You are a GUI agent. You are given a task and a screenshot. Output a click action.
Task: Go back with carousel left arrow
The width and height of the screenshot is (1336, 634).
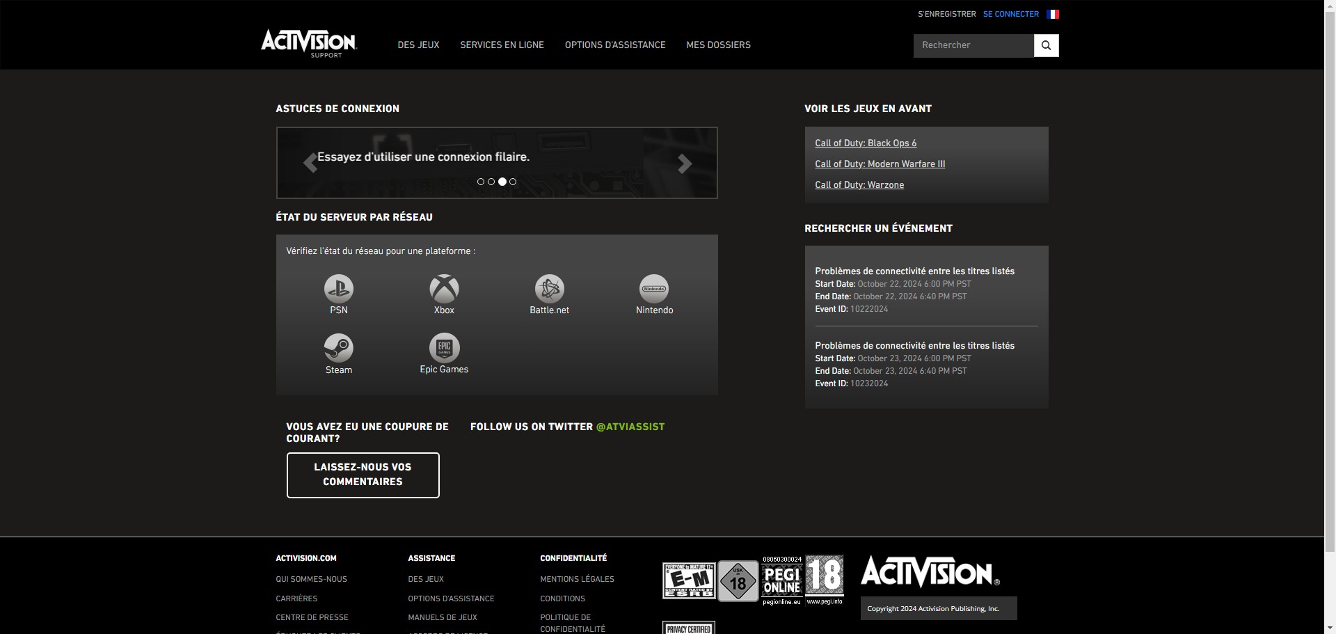(309, 163)
